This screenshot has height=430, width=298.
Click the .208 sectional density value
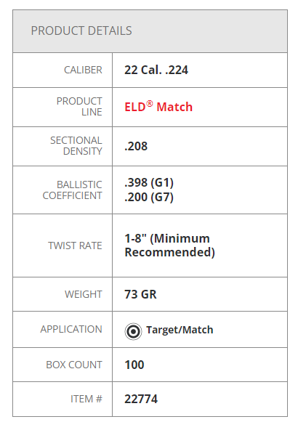[136, 146]
